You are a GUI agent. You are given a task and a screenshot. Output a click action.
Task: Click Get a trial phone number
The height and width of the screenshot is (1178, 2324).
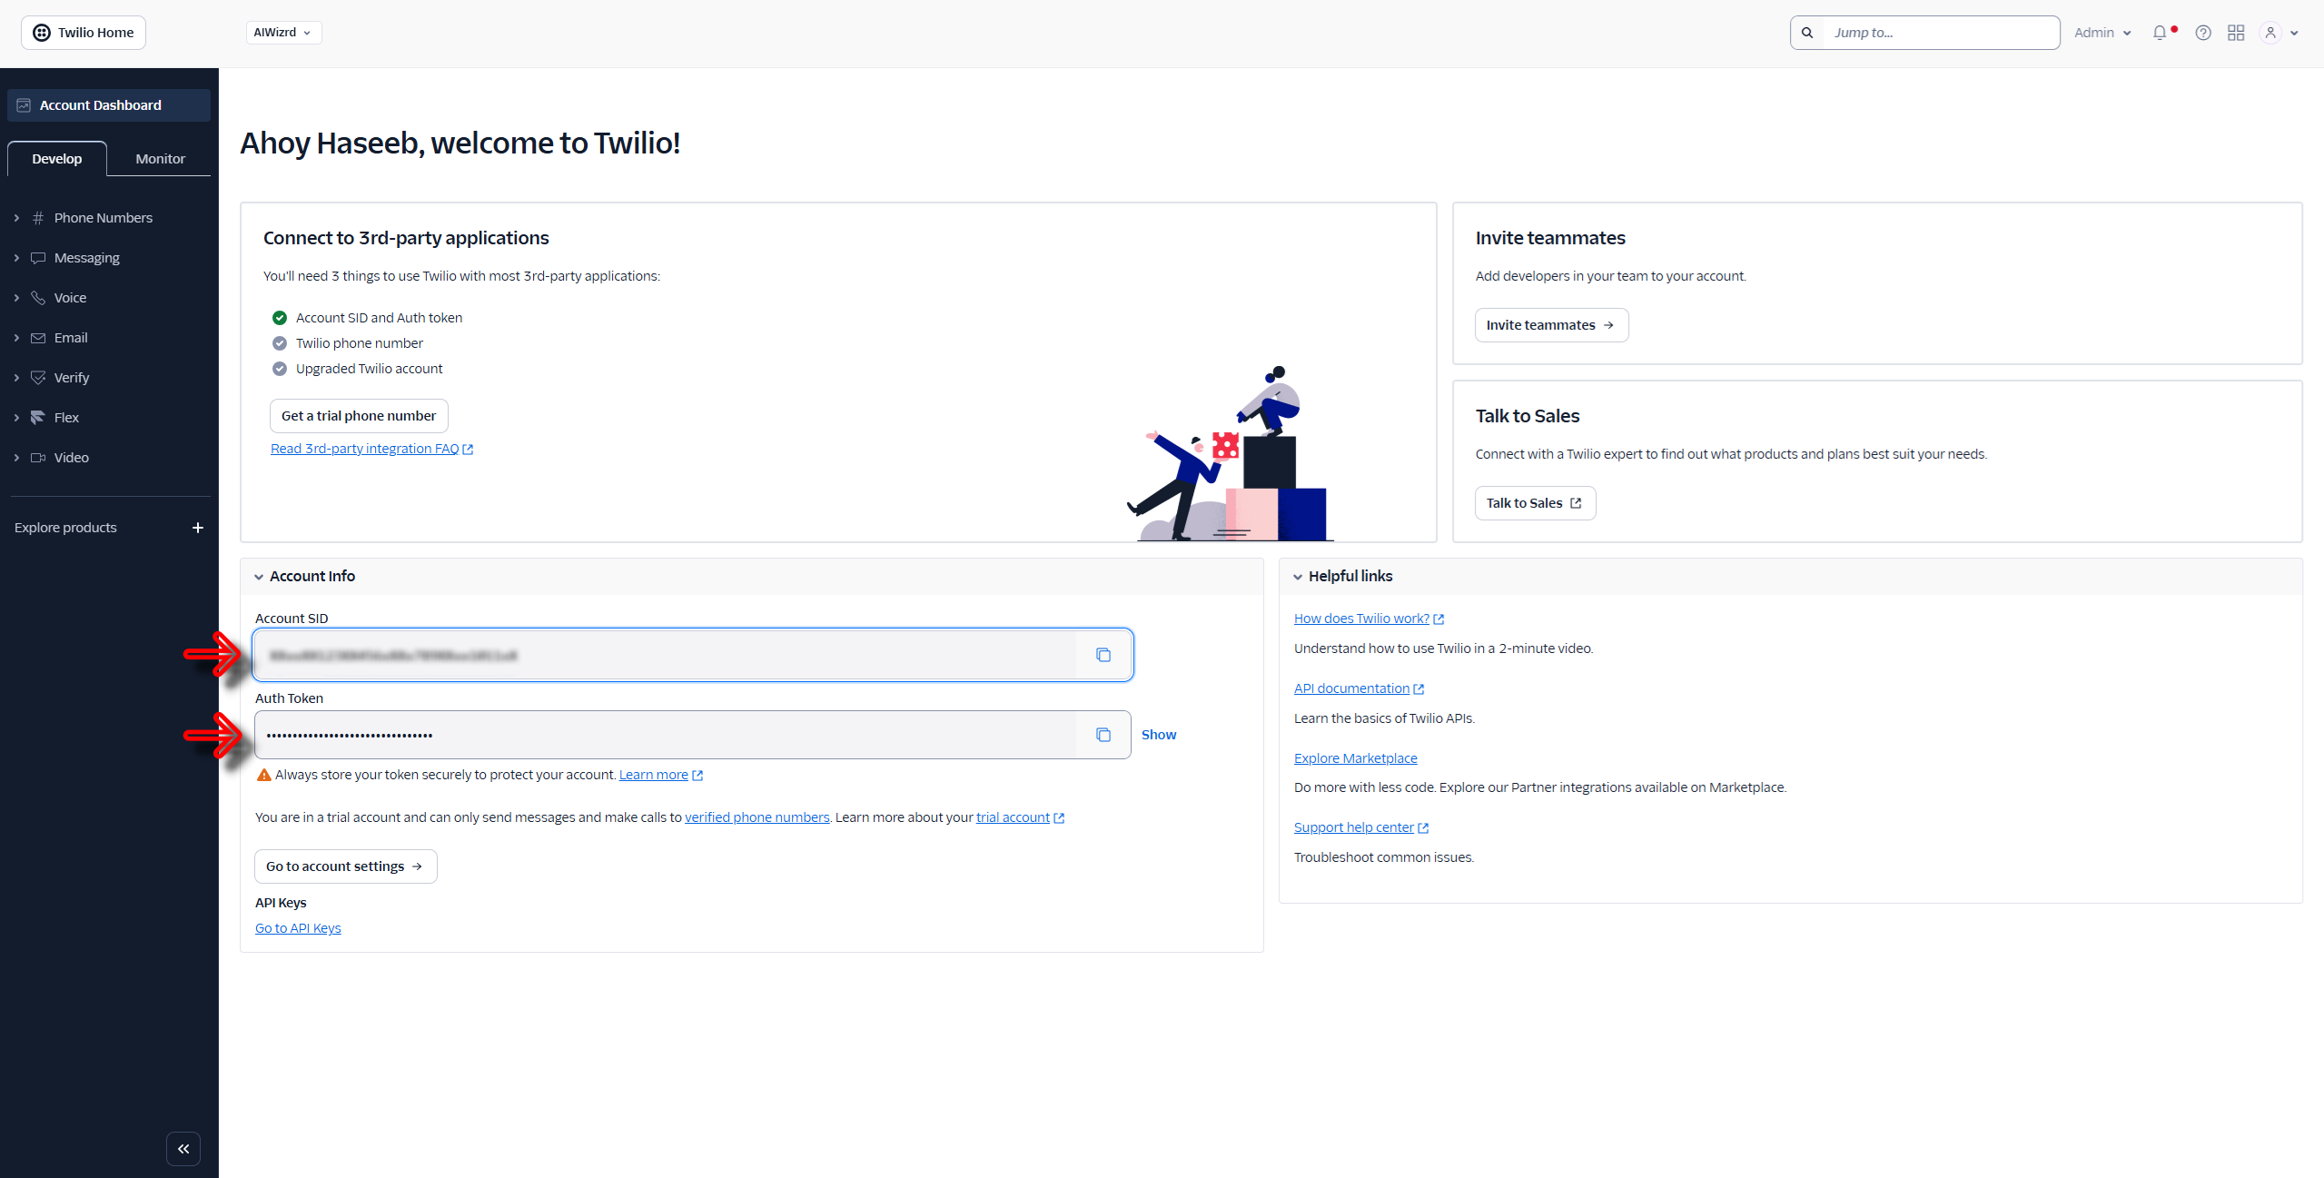[x=358, y=416]
